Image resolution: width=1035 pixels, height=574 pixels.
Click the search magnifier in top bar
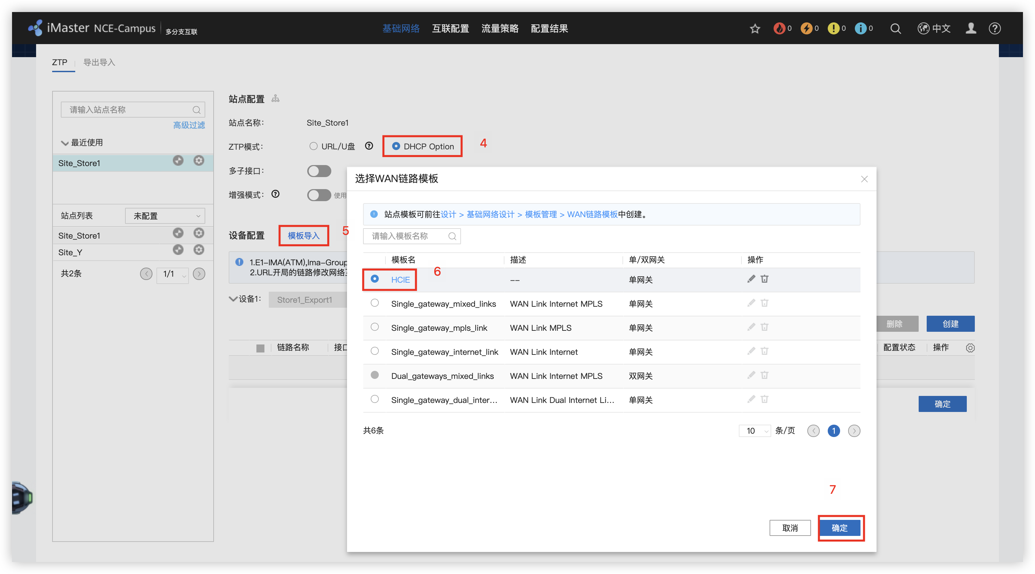point(895,28)
